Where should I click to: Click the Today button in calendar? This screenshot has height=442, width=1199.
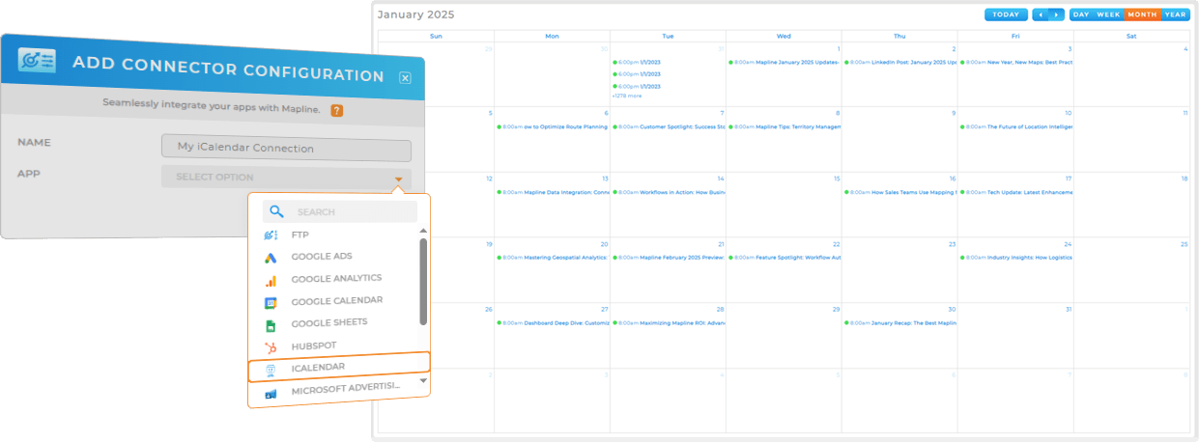click(1006, 14)
